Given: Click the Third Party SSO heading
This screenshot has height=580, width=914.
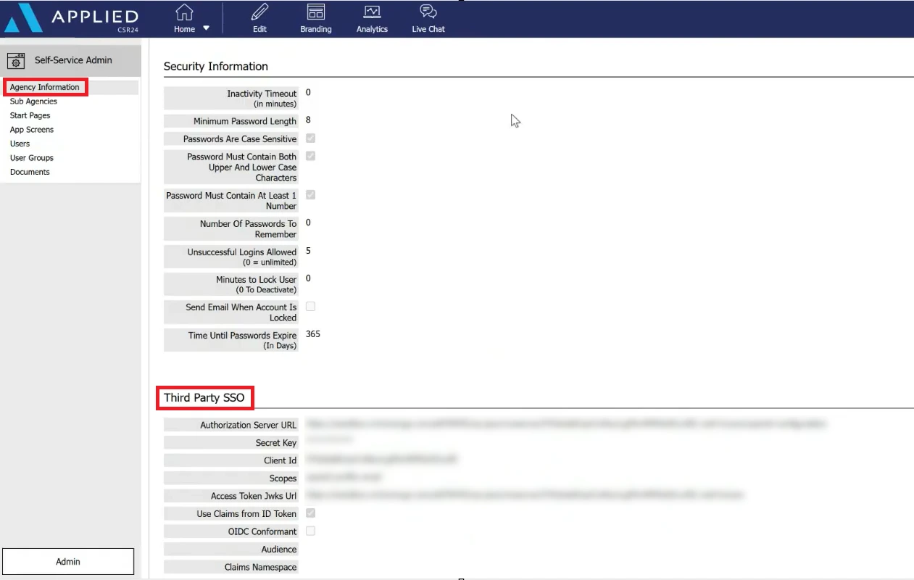Looking at the screenshot, I should (x=204, y=397).
